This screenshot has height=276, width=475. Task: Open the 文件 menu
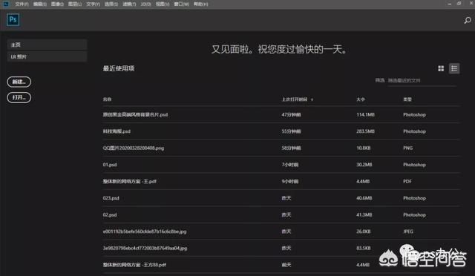[22, 4]
